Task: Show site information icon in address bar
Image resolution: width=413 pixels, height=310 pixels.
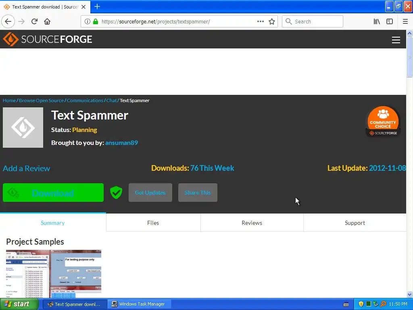Action: (x=87, y=21)
